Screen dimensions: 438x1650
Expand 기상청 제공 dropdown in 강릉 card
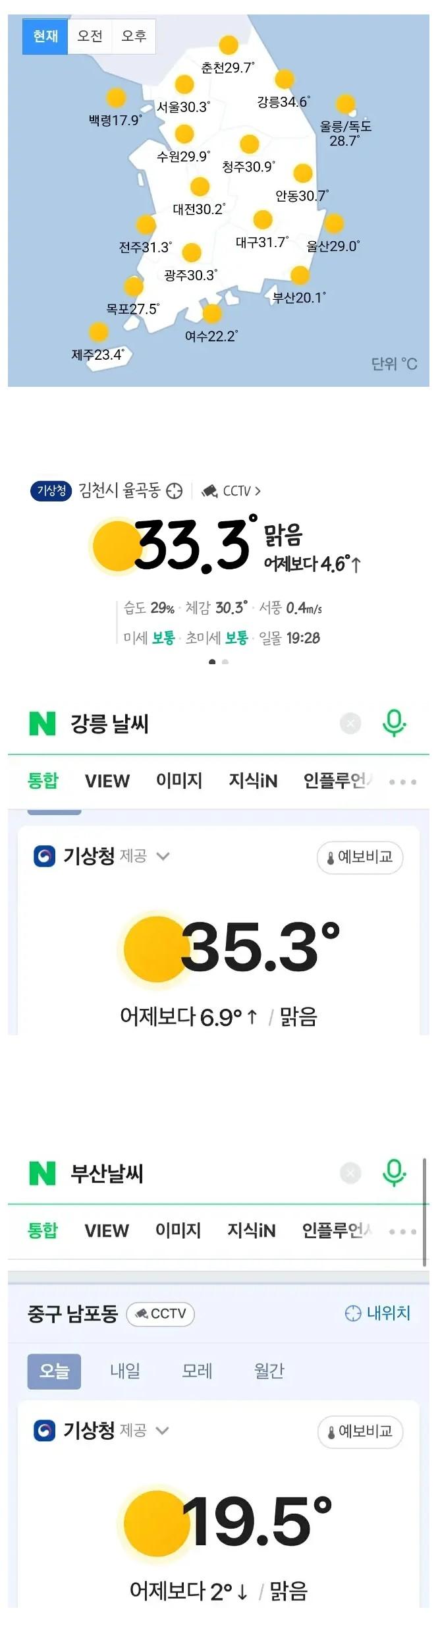pyautogui.click(x=163, y=857)
